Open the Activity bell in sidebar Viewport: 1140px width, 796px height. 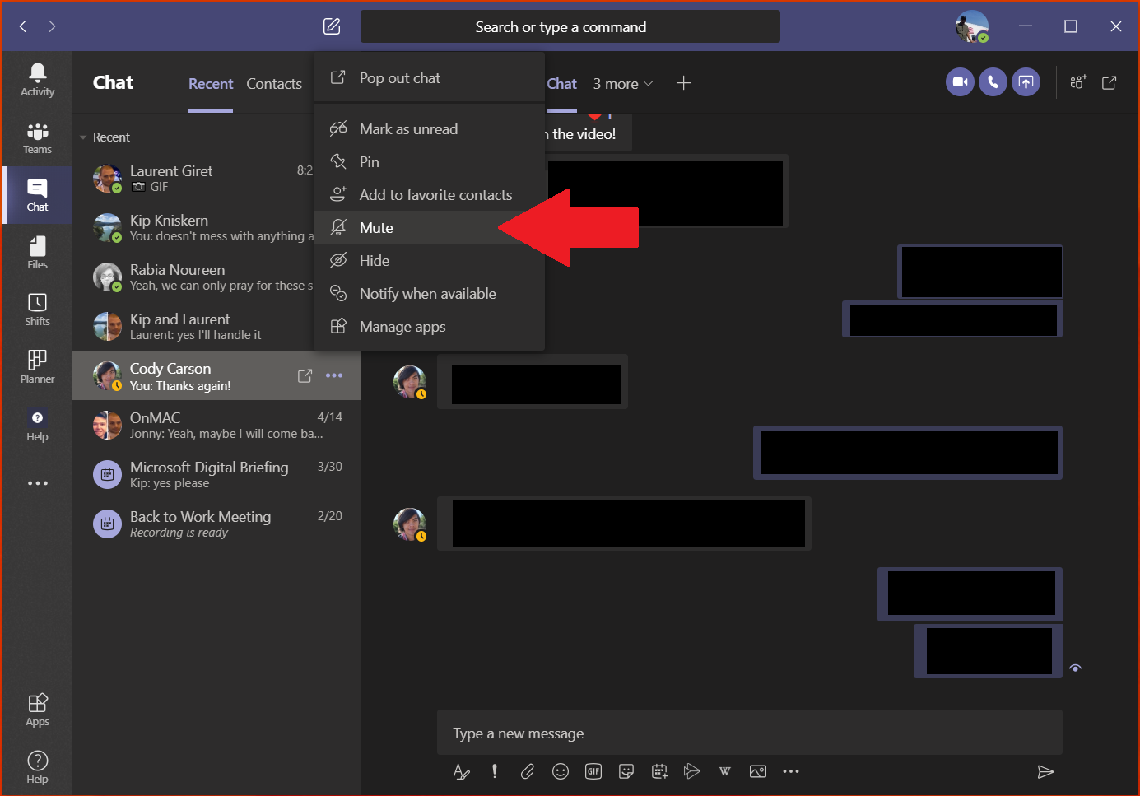coord(37,80)
